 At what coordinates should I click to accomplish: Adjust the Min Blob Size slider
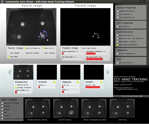coord(73,59)
